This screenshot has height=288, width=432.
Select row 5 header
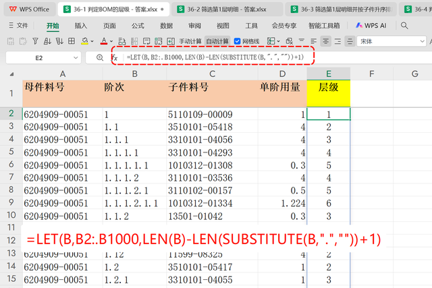tap(11, 152)
